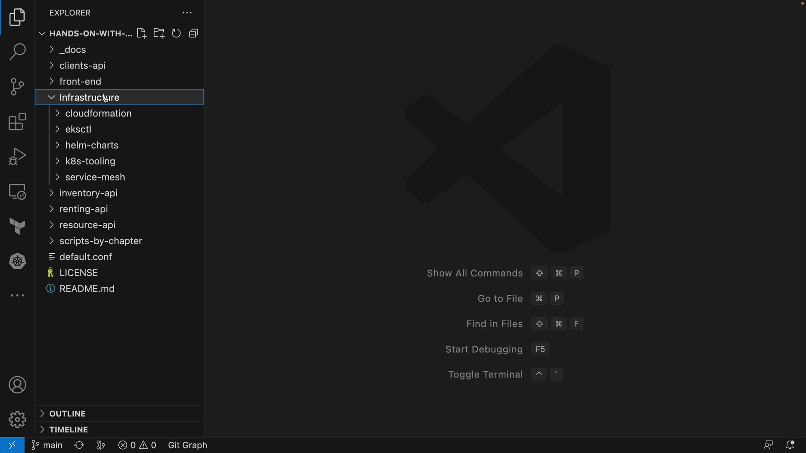This screenshot has width=806, height=453.
Task: Open the Search view in activity bar
Action: click(x=17, y=52)
